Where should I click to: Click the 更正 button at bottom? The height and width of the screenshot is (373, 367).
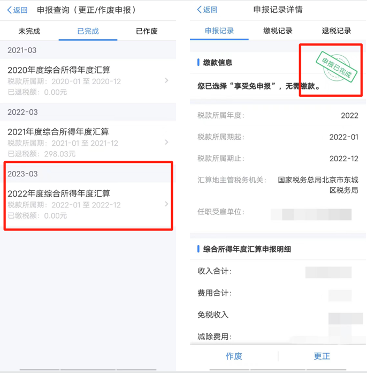pyautogui.click(x=322, y=356)
